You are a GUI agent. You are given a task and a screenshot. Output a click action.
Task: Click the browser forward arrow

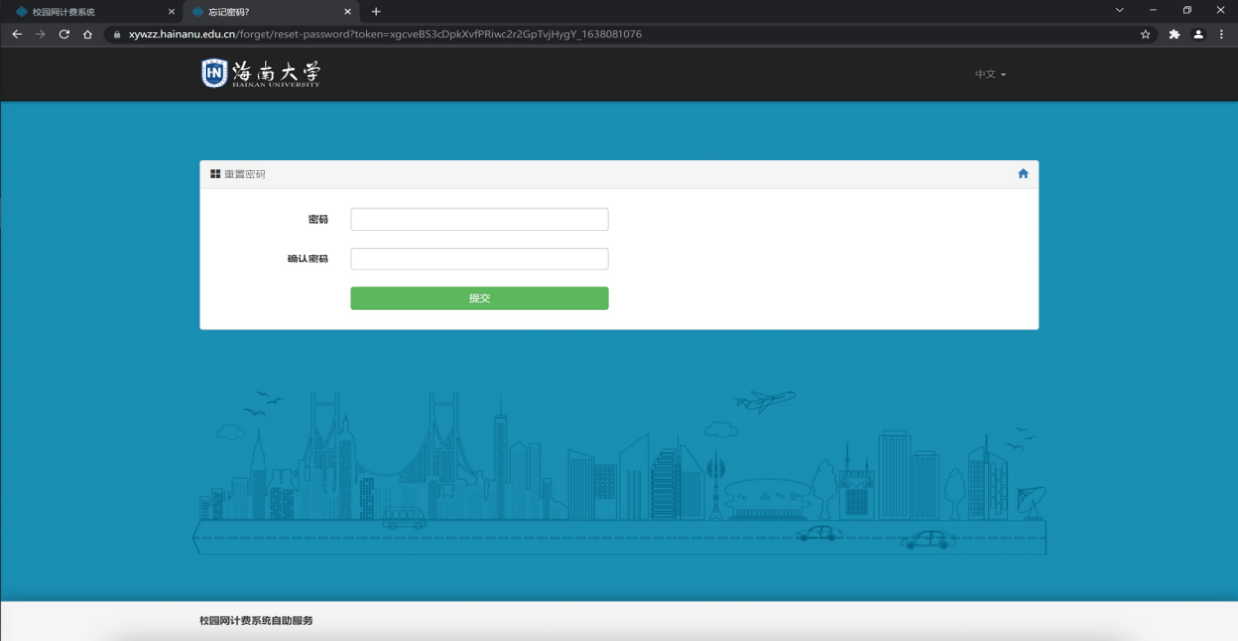(40, 34)
